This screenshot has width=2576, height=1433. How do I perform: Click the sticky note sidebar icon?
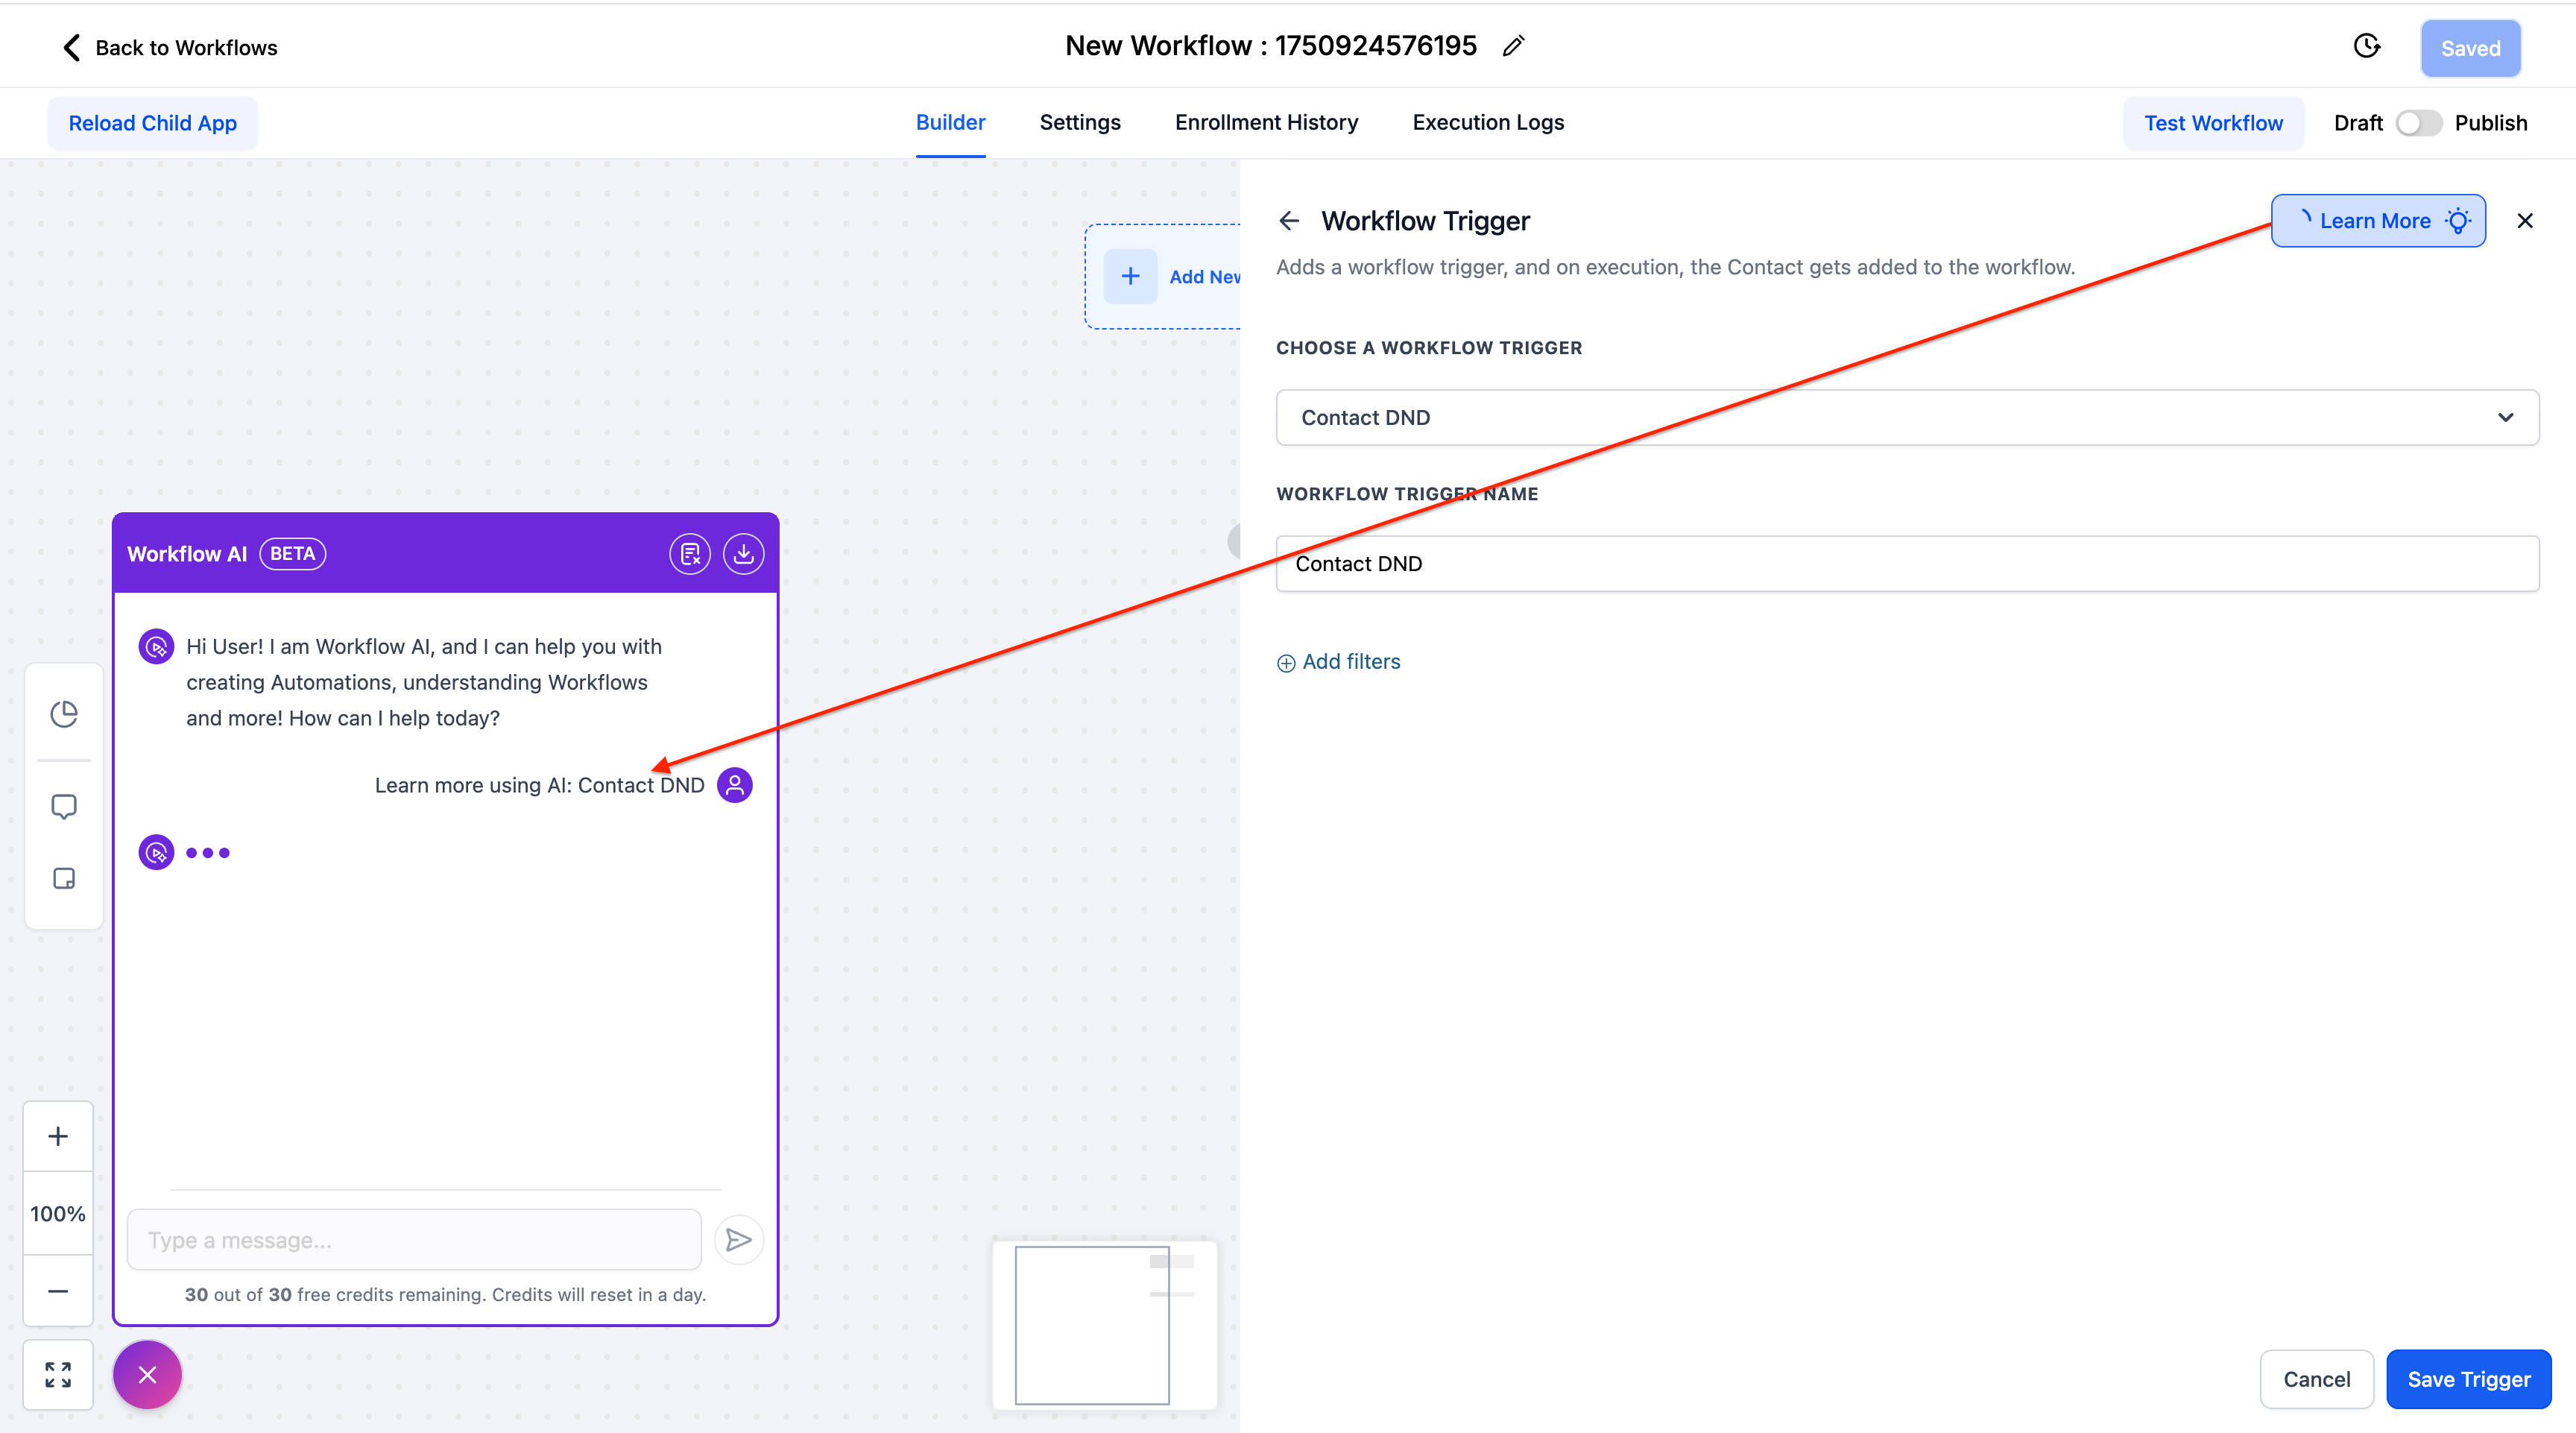(64, 879)
